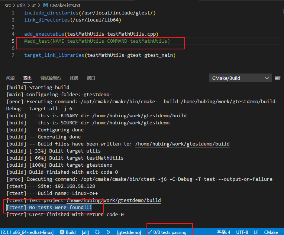Click the clear output list icon
The width and height of the screenshot is (284, 235).
pyautogui.click(x=277, y=78)
